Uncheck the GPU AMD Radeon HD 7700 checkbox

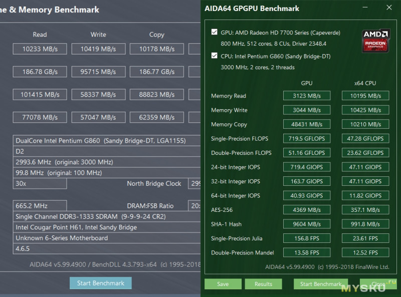215,32
